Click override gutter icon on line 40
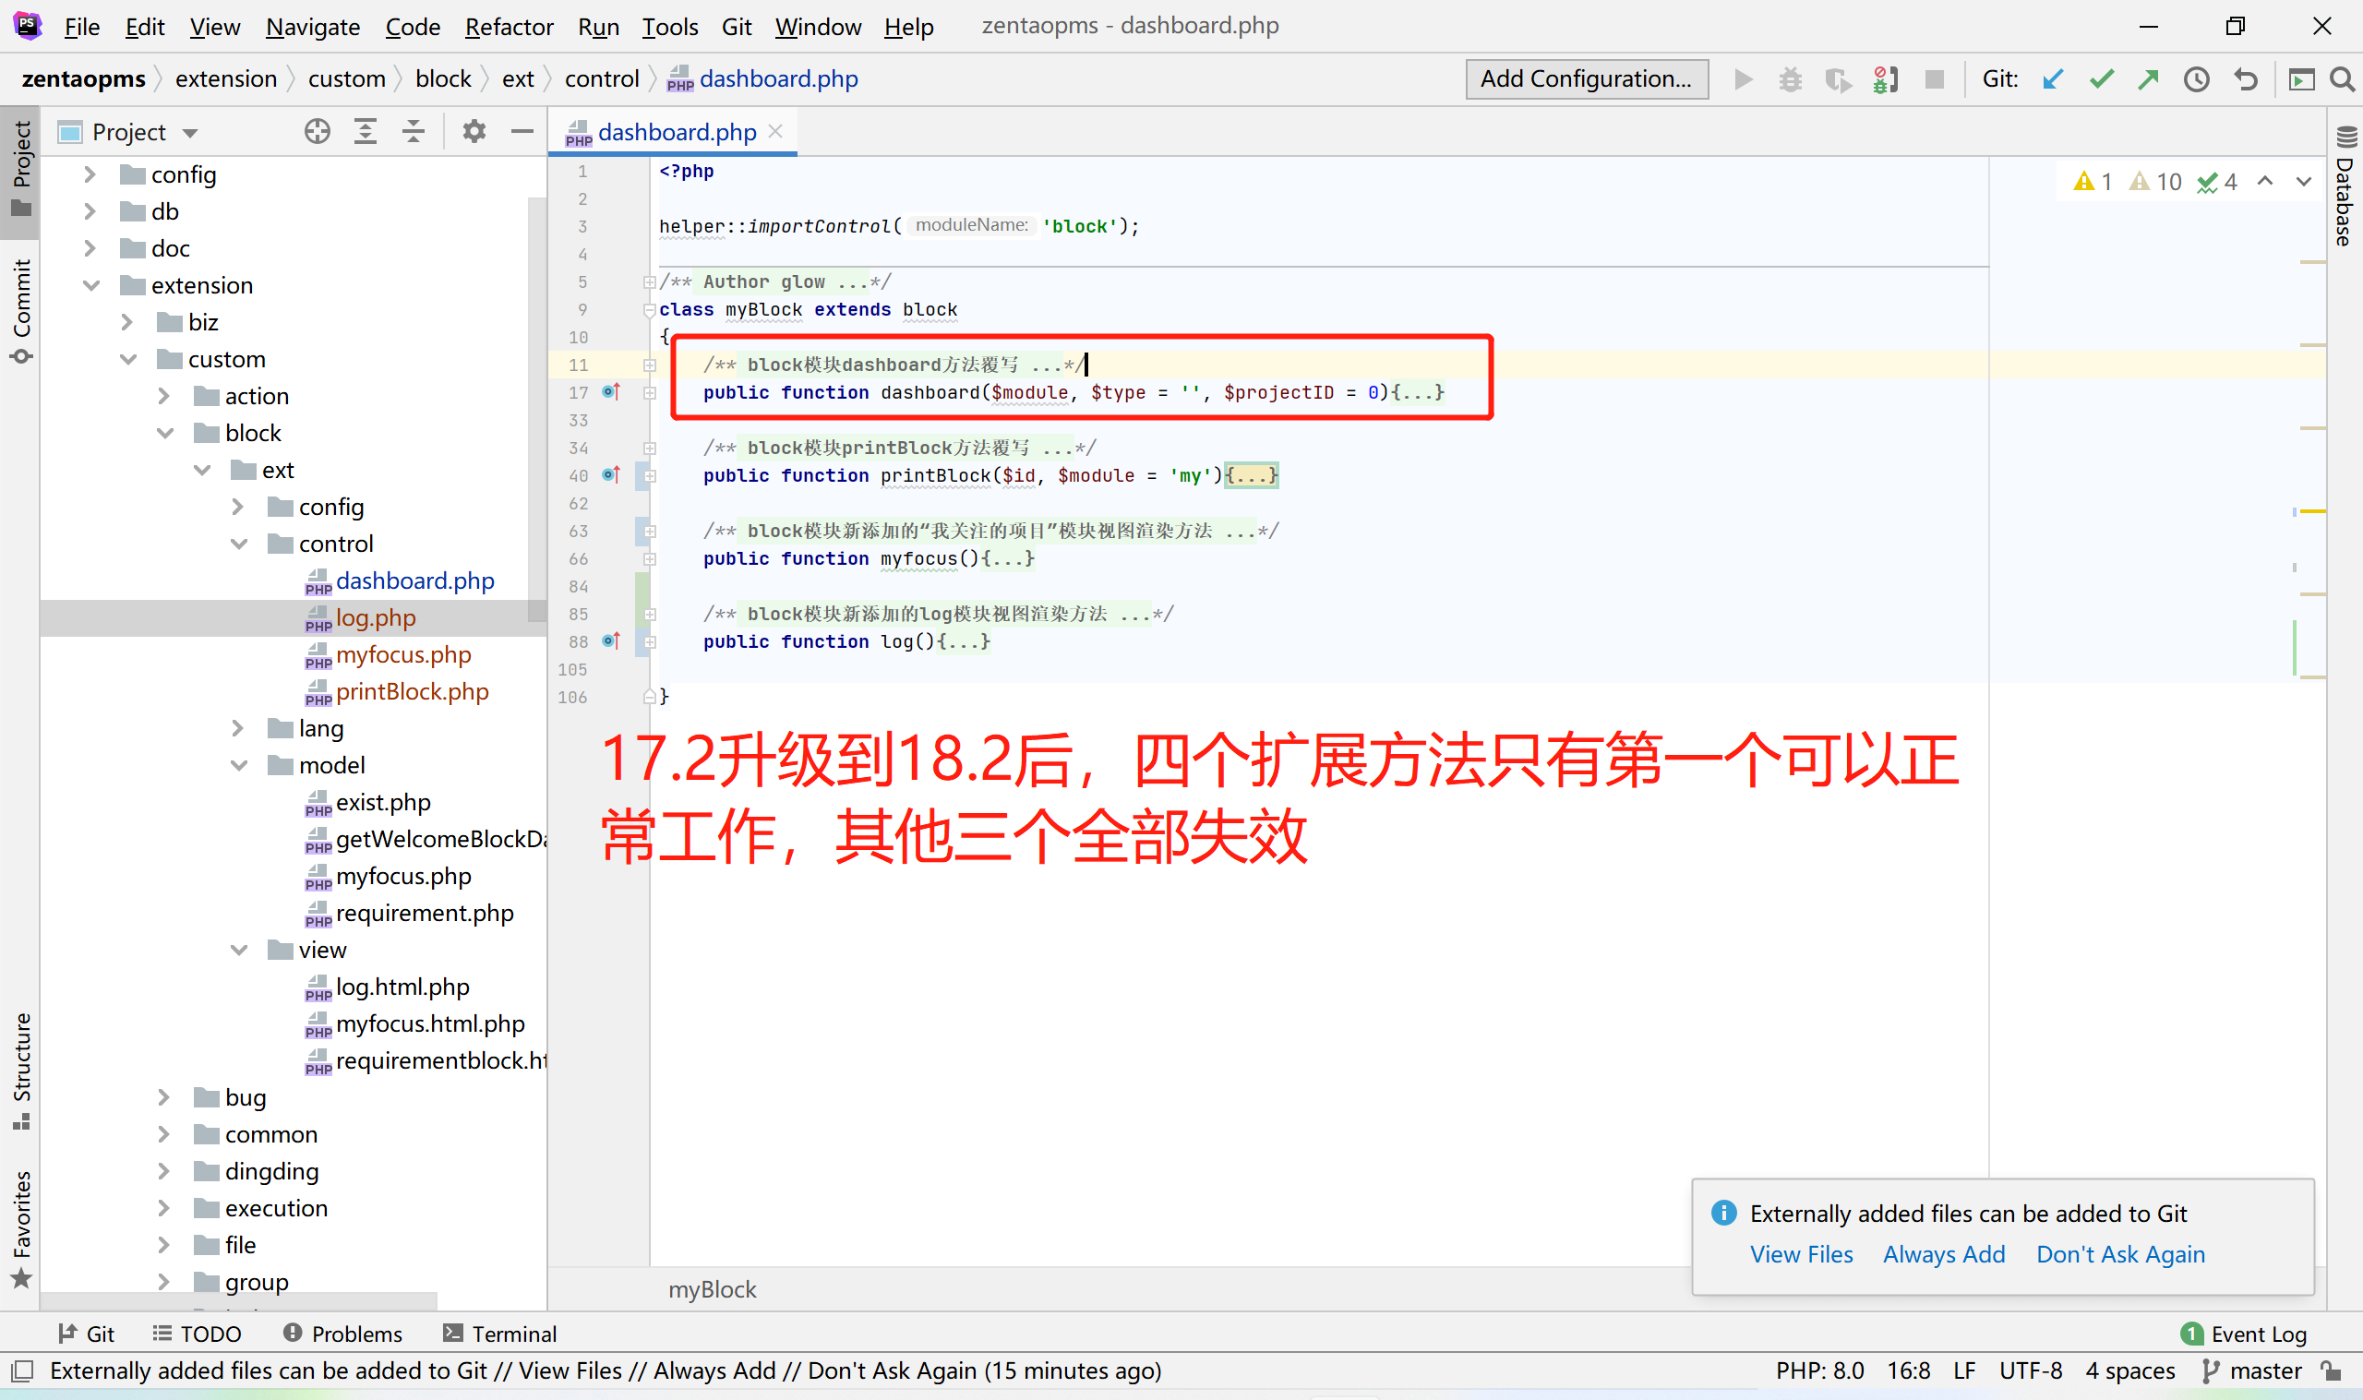This screenshot has height=1400, width=2363. coord(611,474)
